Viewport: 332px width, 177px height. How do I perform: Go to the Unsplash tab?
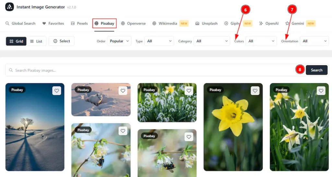pyautogui.click(x=207, y=24)
